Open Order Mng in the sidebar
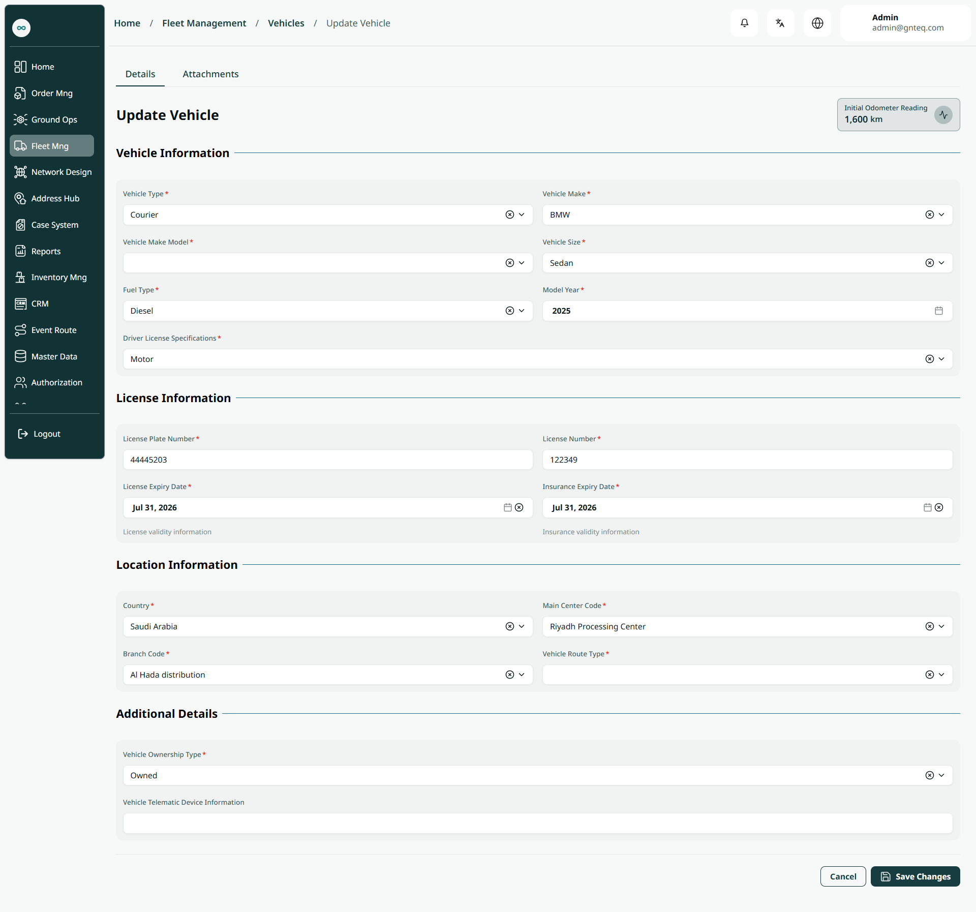Viewport: 976px width, 912px height. point(52,93)
